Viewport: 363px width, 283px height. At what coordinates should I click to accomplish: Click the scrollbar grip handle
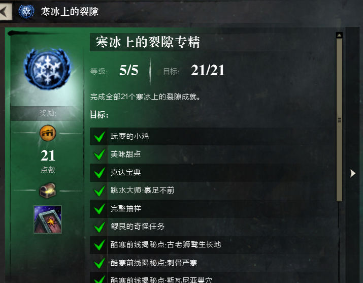click(339, 120)
